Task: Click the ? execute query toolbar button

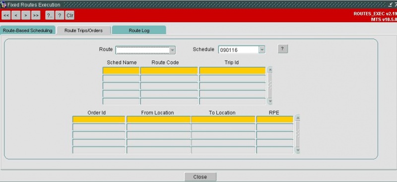Action: click(x=60, y=15)
